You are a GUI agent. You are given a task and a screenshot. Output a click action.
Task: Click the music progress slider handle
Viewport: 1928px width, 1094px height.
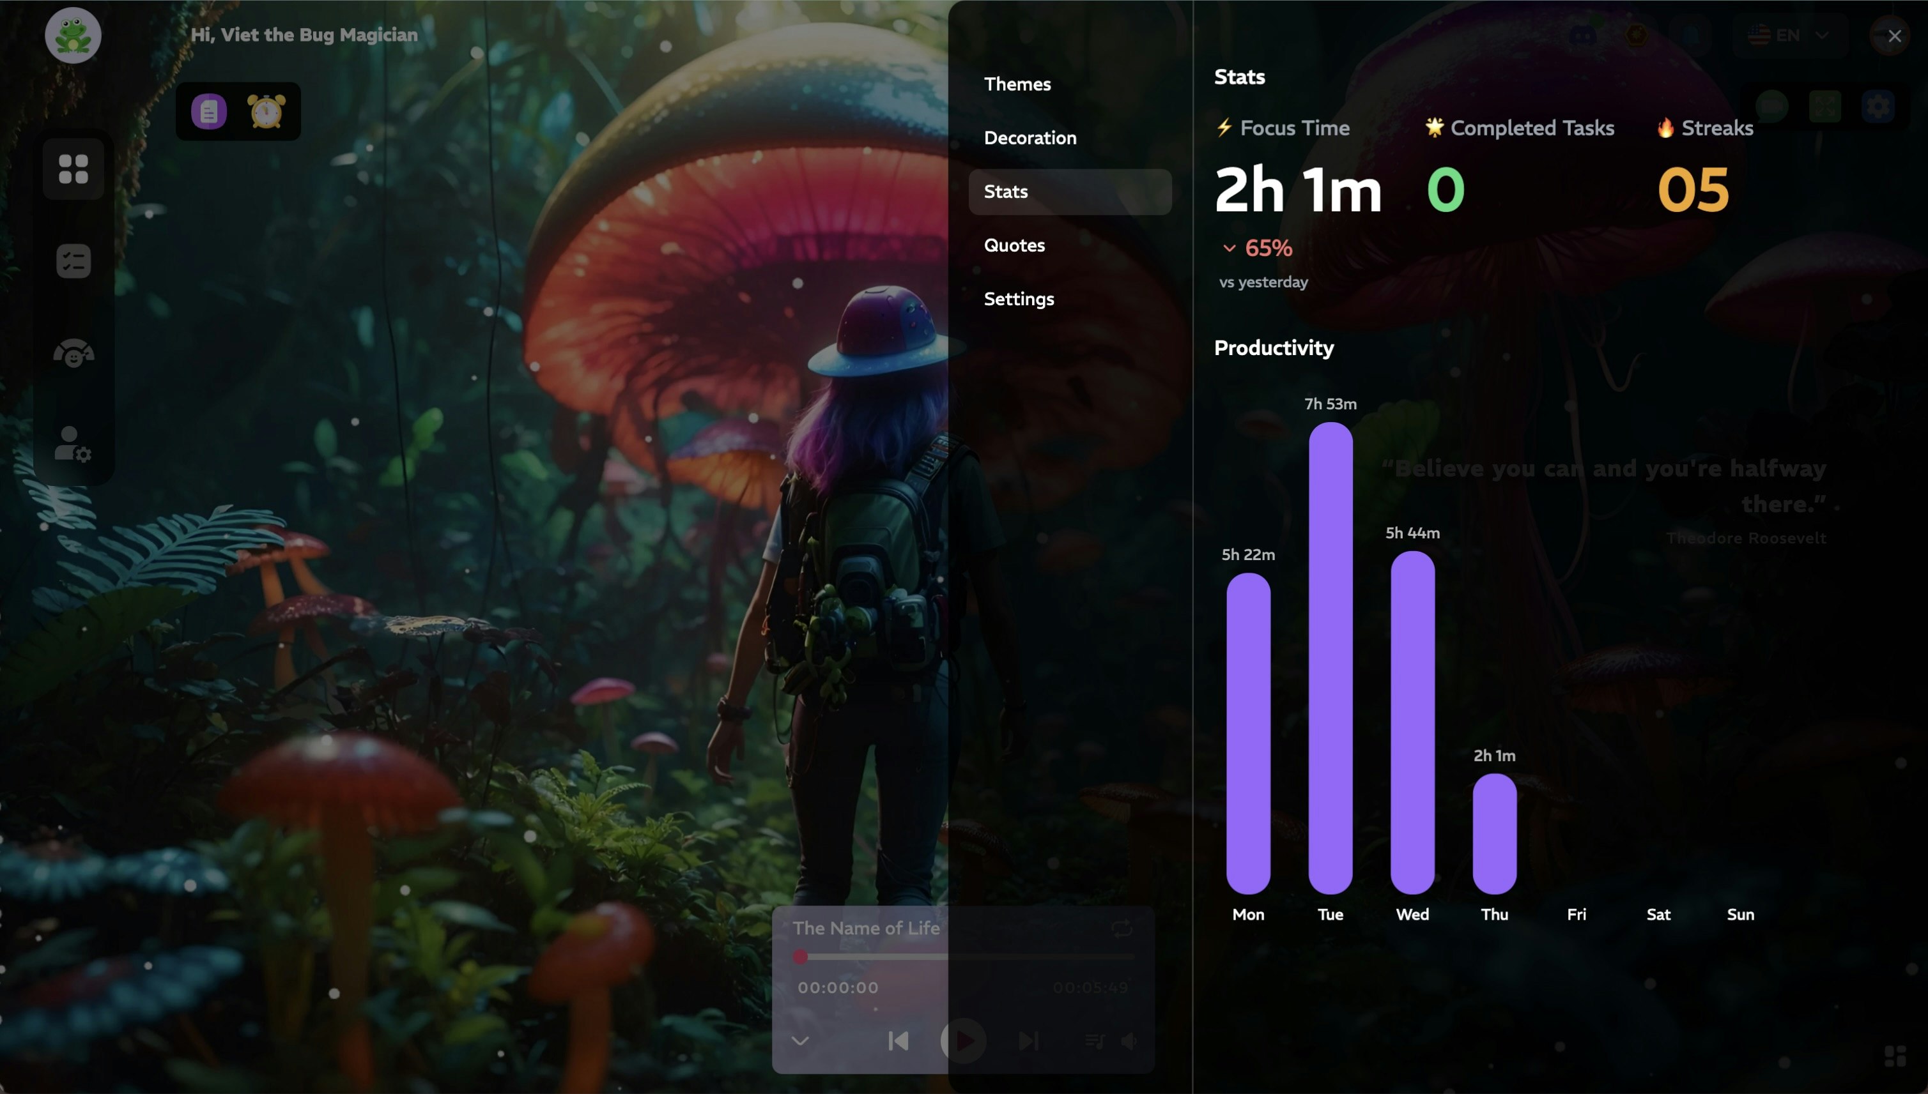tap(799, 957)
